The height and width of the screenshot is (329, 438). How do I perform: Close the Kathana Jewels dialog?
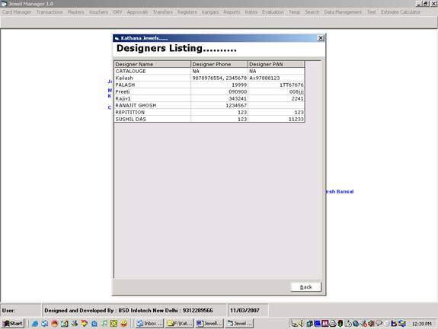click(321, 38)
